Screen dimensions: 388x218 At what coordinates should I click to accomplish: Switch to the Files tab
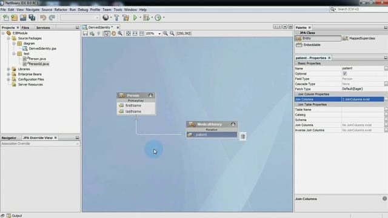click(x=25, y=28)
